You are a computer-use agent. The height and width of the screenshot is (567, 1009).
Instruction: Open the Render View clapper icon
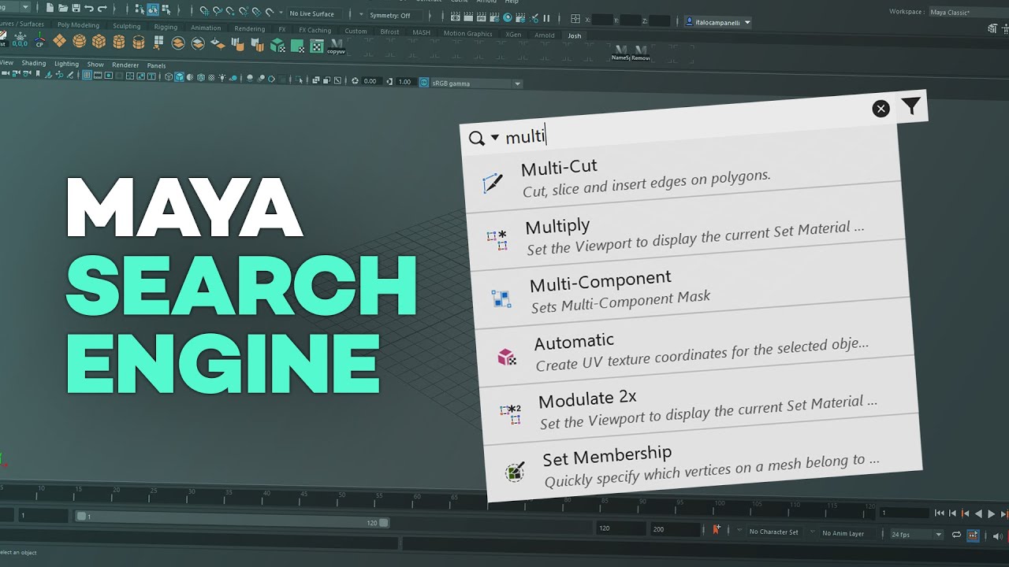(x=456, y=17)
